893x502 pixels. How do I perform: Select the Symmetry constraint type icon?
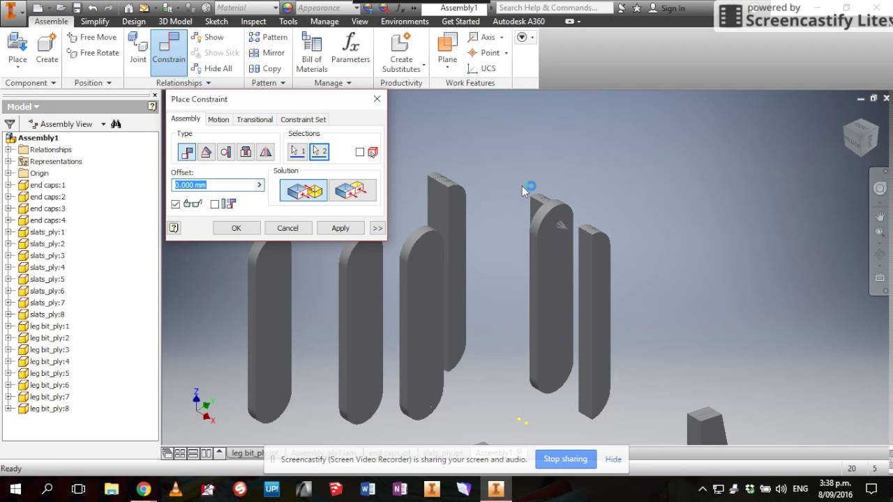[266, 151]
